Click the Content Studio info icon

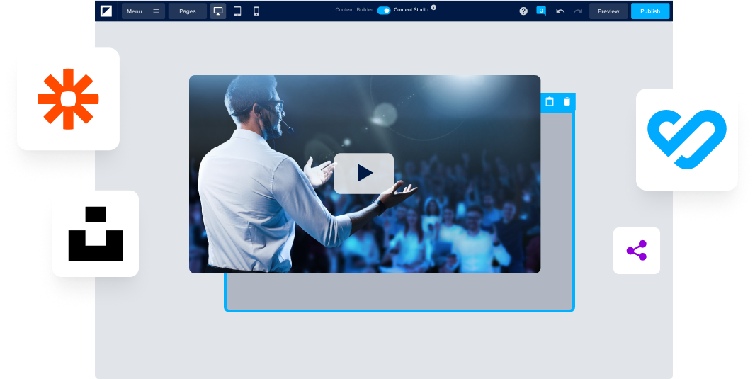[433, 8]
